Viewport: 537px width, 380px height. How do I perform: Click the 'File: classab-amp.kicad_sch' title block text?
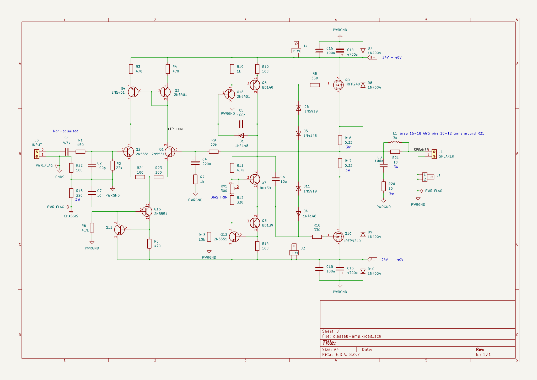(x=352, y=336)
